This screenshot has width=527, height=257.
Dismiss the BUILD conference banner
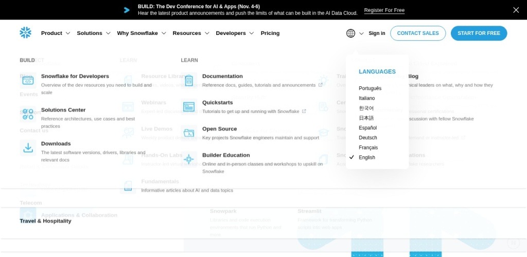516,10
